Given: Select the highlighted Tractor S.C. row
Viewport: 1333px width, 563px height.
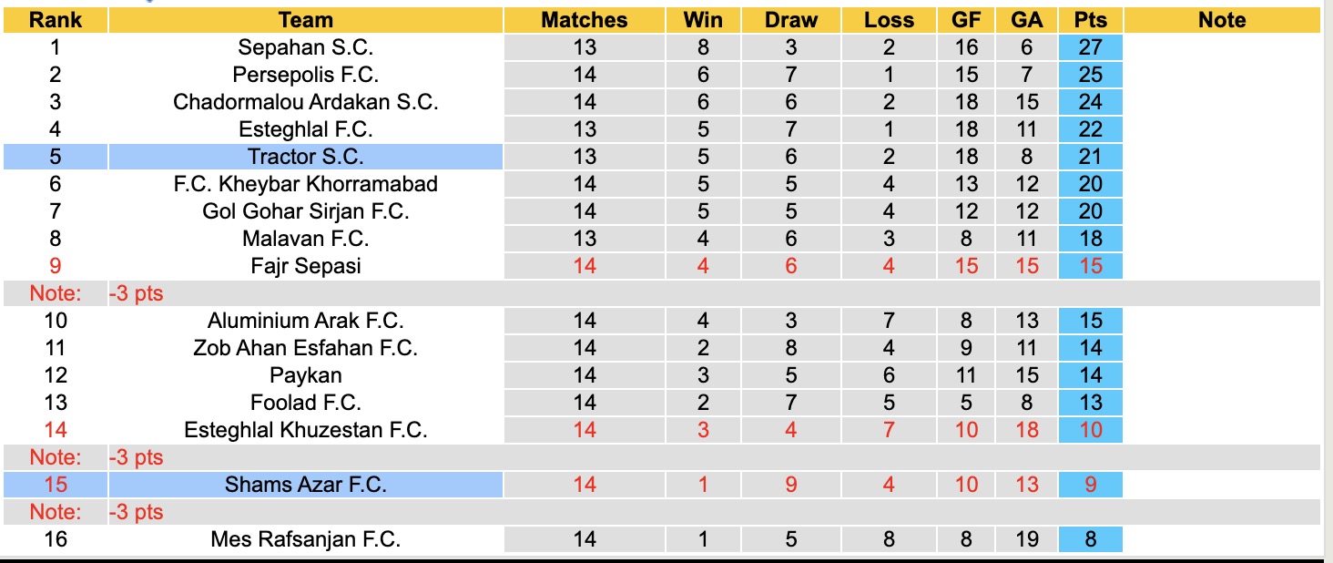Looking at the screenshot, I should point(306,157).
